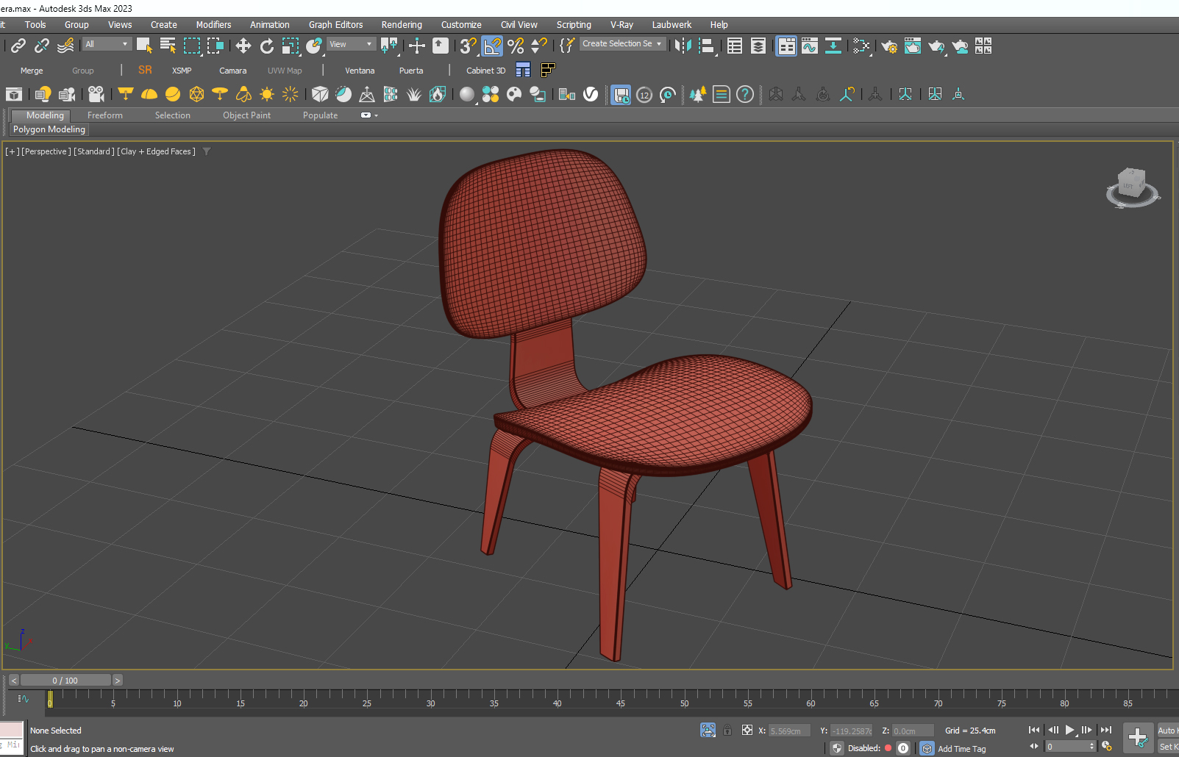Screen dimensions: 1179x757
Task: Click Add Time Tag text
Action: tap(961, 749)
